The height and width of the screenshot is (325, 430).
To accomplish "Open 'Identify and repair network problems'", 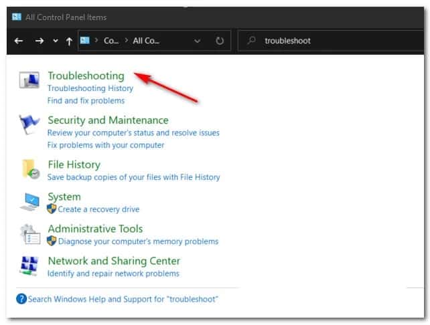I will click(x=113, y=274).
